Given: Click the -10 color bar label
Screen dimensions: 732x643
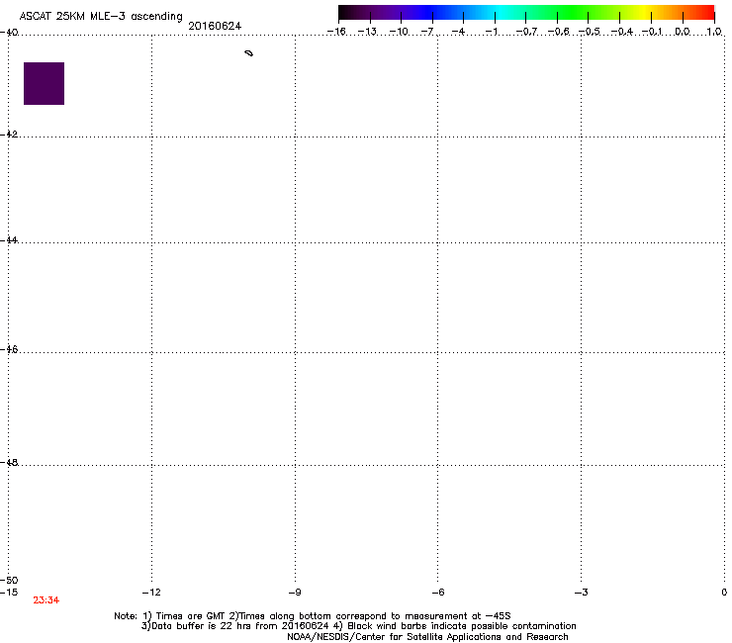Looking at the screenshot, I should coord(399,32).
